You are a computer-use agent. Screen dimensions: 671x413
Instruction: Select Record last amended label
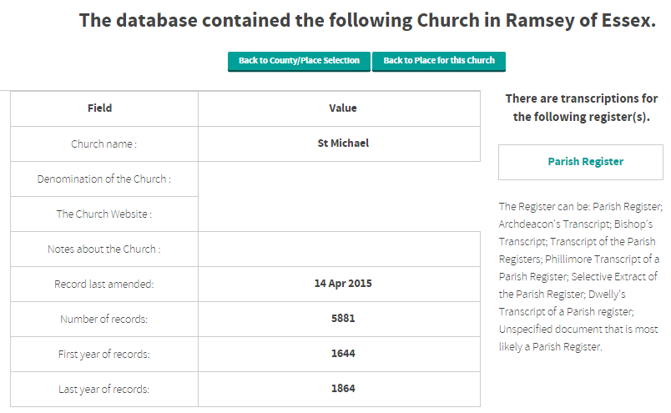(x=104, y=285)
